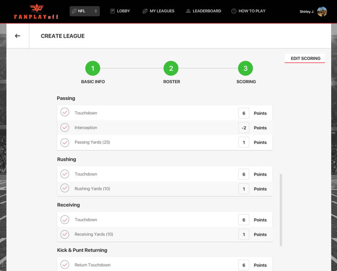337x271 pixels.
Task: Click the Kick & Punt Returning heading
Action: [82, 250]
